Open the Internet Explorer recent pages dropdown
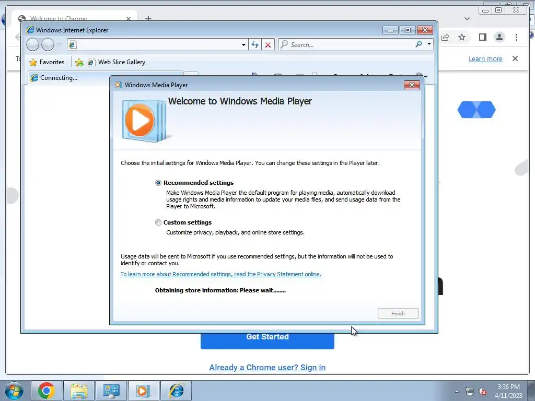Image resolution: width=535 pixels, height=401 pixels. 59,44
